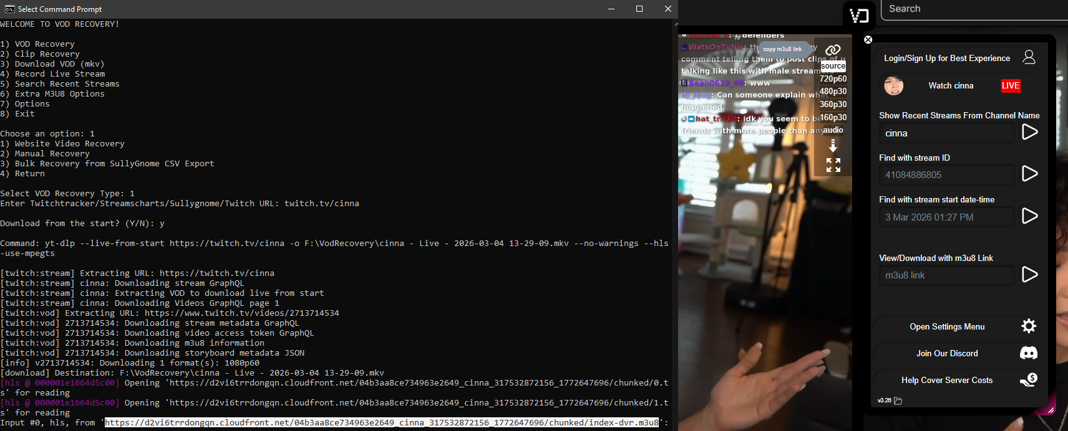This screenshot has width=1068, height=431.
Task: Click the Search box at top of page
Action: (x=974, y=9)
